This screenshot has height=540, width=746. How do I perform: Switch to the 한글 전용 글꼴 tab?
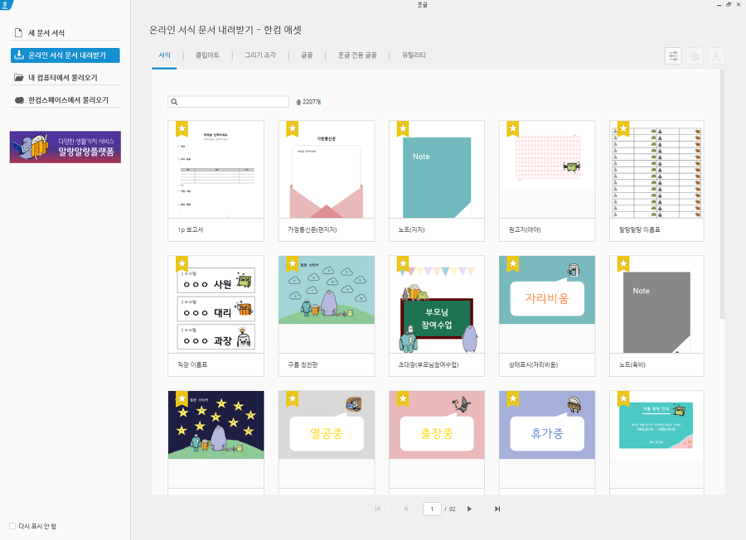(x=357, y=55)
